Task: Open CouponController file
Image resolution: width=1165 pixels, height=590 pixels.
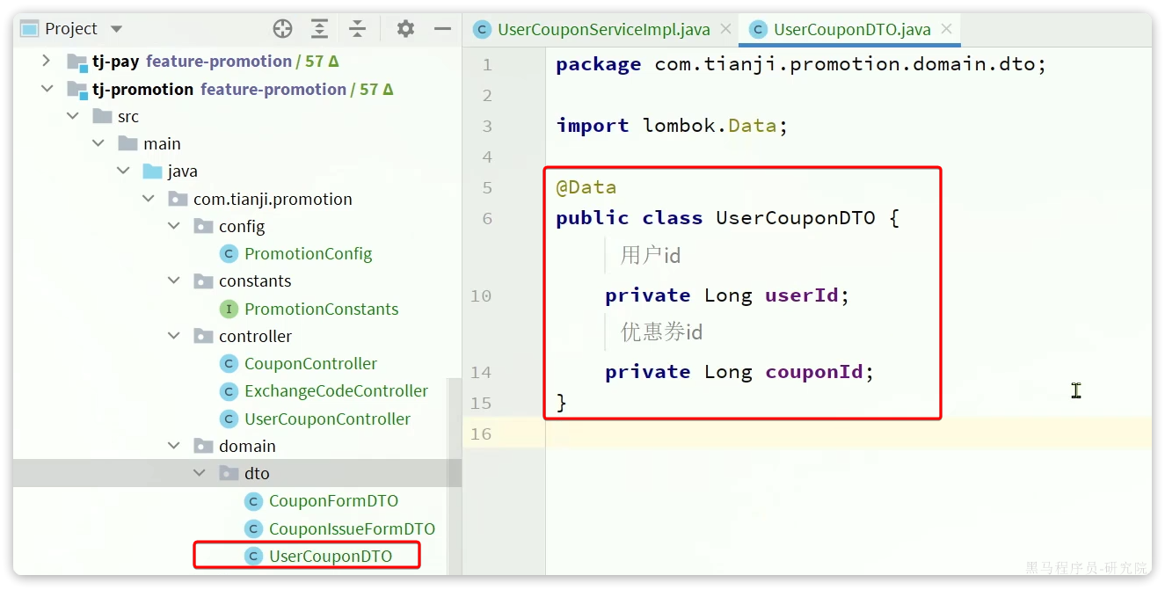Action: pos(310,363)
